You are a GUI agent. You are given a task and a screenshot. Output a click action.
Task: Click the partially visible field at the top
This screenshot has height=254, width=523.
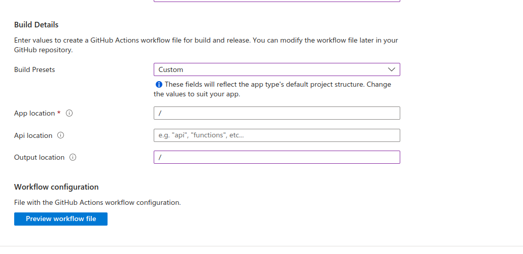[276, 1]
